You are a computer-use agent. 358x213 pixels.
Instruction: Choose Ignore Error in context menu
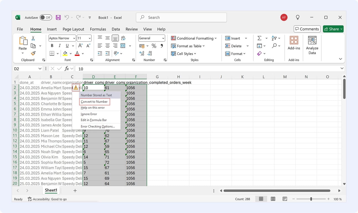(89, 114)
